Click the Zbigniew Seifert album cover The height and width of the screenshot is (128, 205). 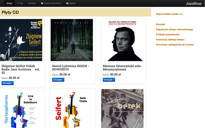pos(21,40)
